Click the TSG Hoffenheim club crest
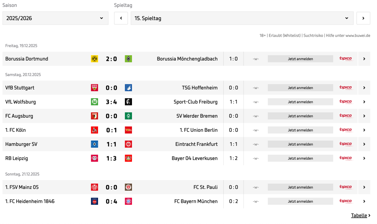The image size is (377, 224). tap(128, 88)
